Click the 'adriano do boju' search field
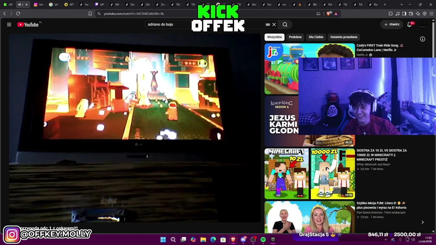The width and height of the screenshot is (436, 245). coord(204,24)
